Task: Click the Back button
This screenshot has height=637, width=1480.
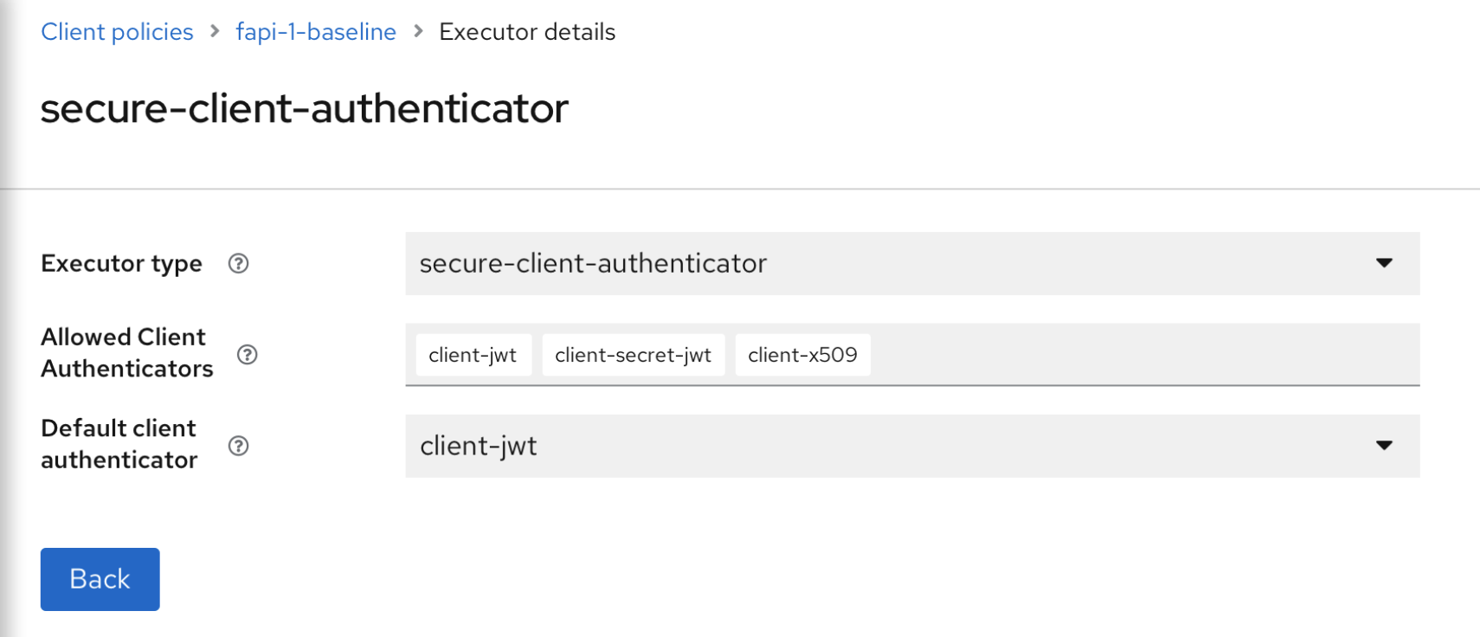Action: [x=100, y=579]
